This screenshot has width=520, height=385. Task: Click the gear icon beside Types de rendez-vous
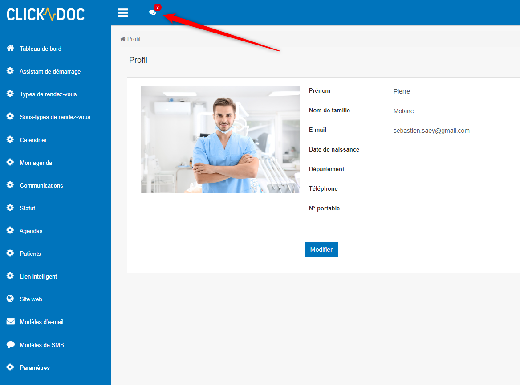[x=10, y=94]
